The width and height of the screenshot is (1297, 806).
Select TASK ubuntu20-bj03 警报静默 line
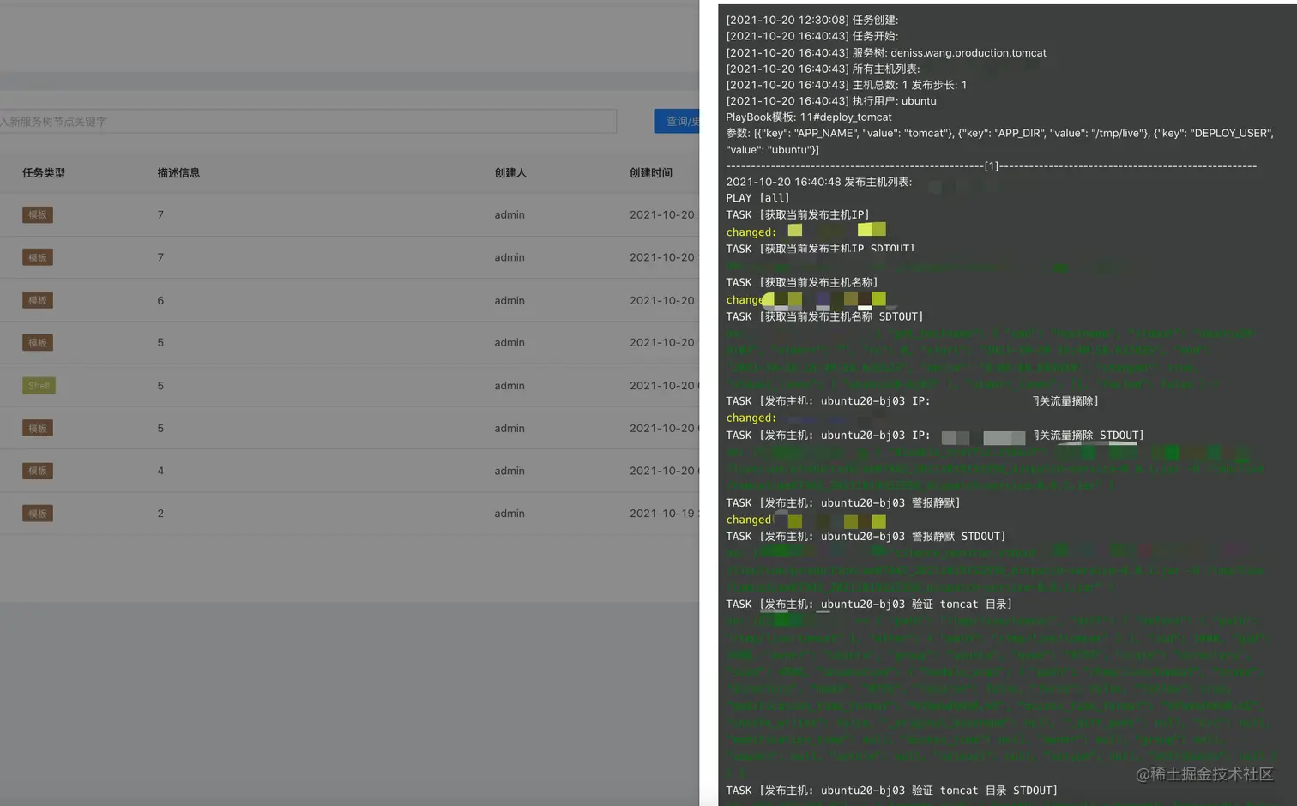(843, 503)
